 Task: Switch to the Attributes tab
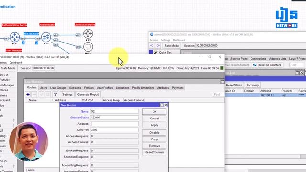click(x=163, y=88)
